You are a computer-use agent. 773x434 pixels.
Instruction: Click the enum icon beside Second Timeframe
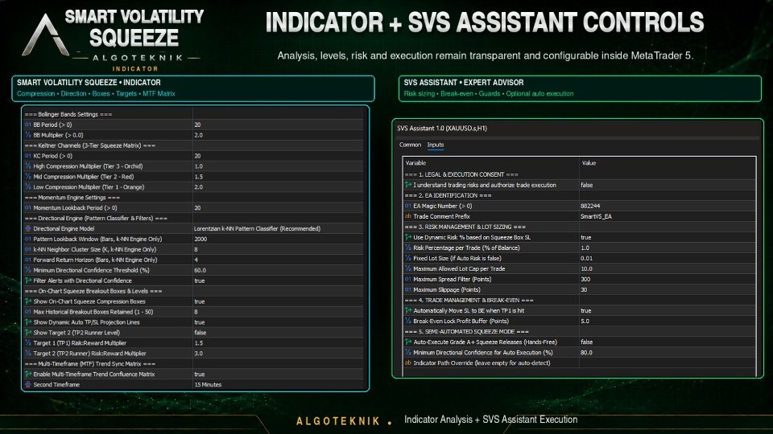pos(28,384)
